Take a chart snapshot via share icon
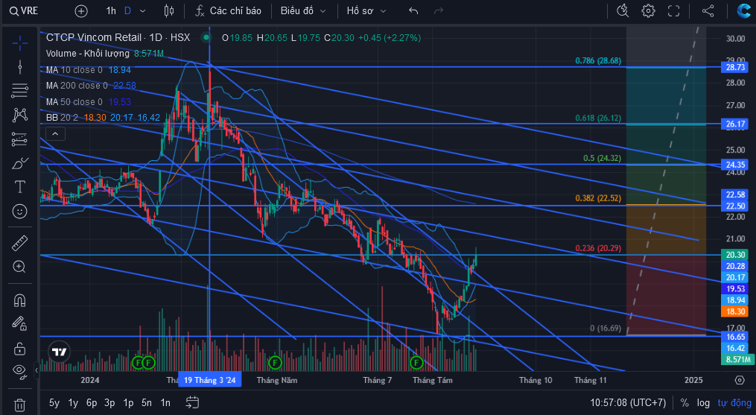756x415 pixels. tap(708, 10)
